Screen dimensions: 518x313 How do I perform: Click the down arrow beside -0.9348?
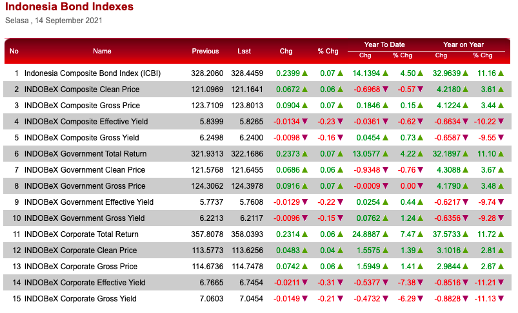tap(385, 169)
